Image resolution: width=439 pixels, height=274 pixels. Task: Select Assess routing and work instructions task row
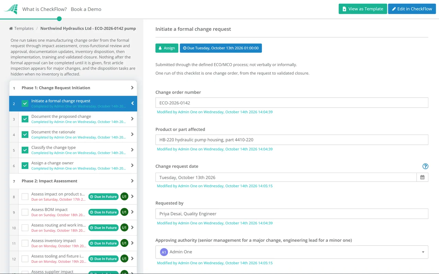73,227
